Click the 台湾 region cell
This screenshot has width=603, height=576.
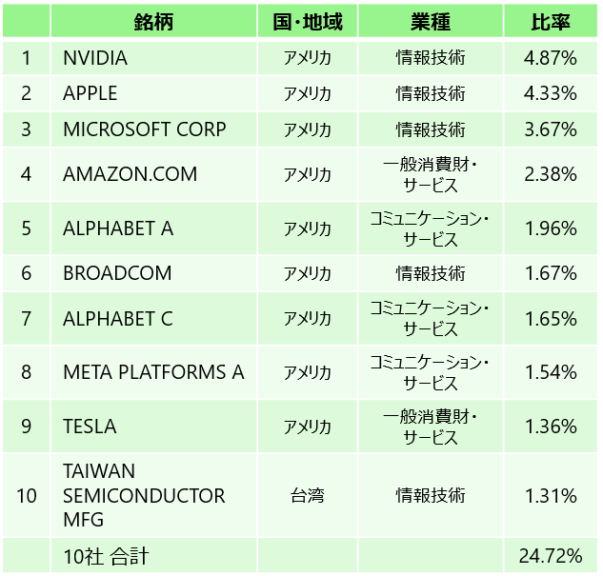[x=307, y=496]
